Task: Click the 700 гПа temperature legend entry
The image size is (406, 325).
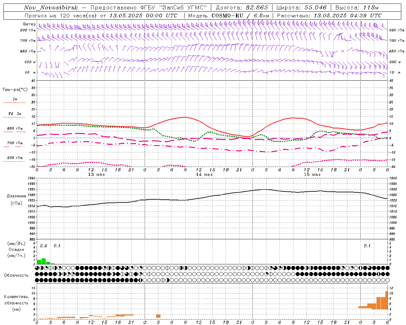Action: 15,143
